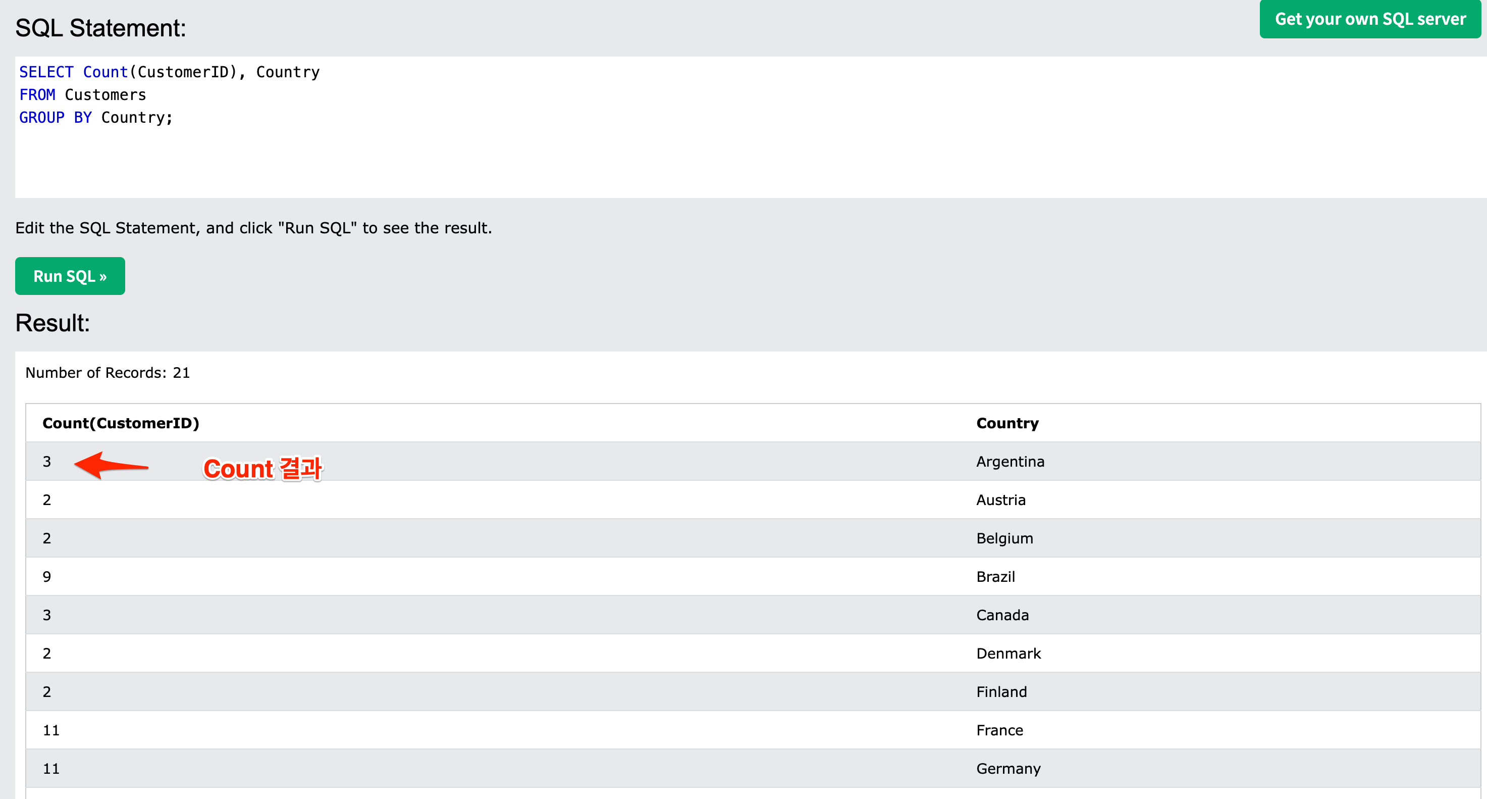Click the GROUP BY keyword in the query

tap(56, 117)
